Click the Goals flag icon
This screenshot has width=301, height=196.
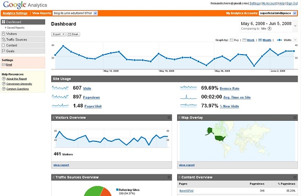pos(4,51)
